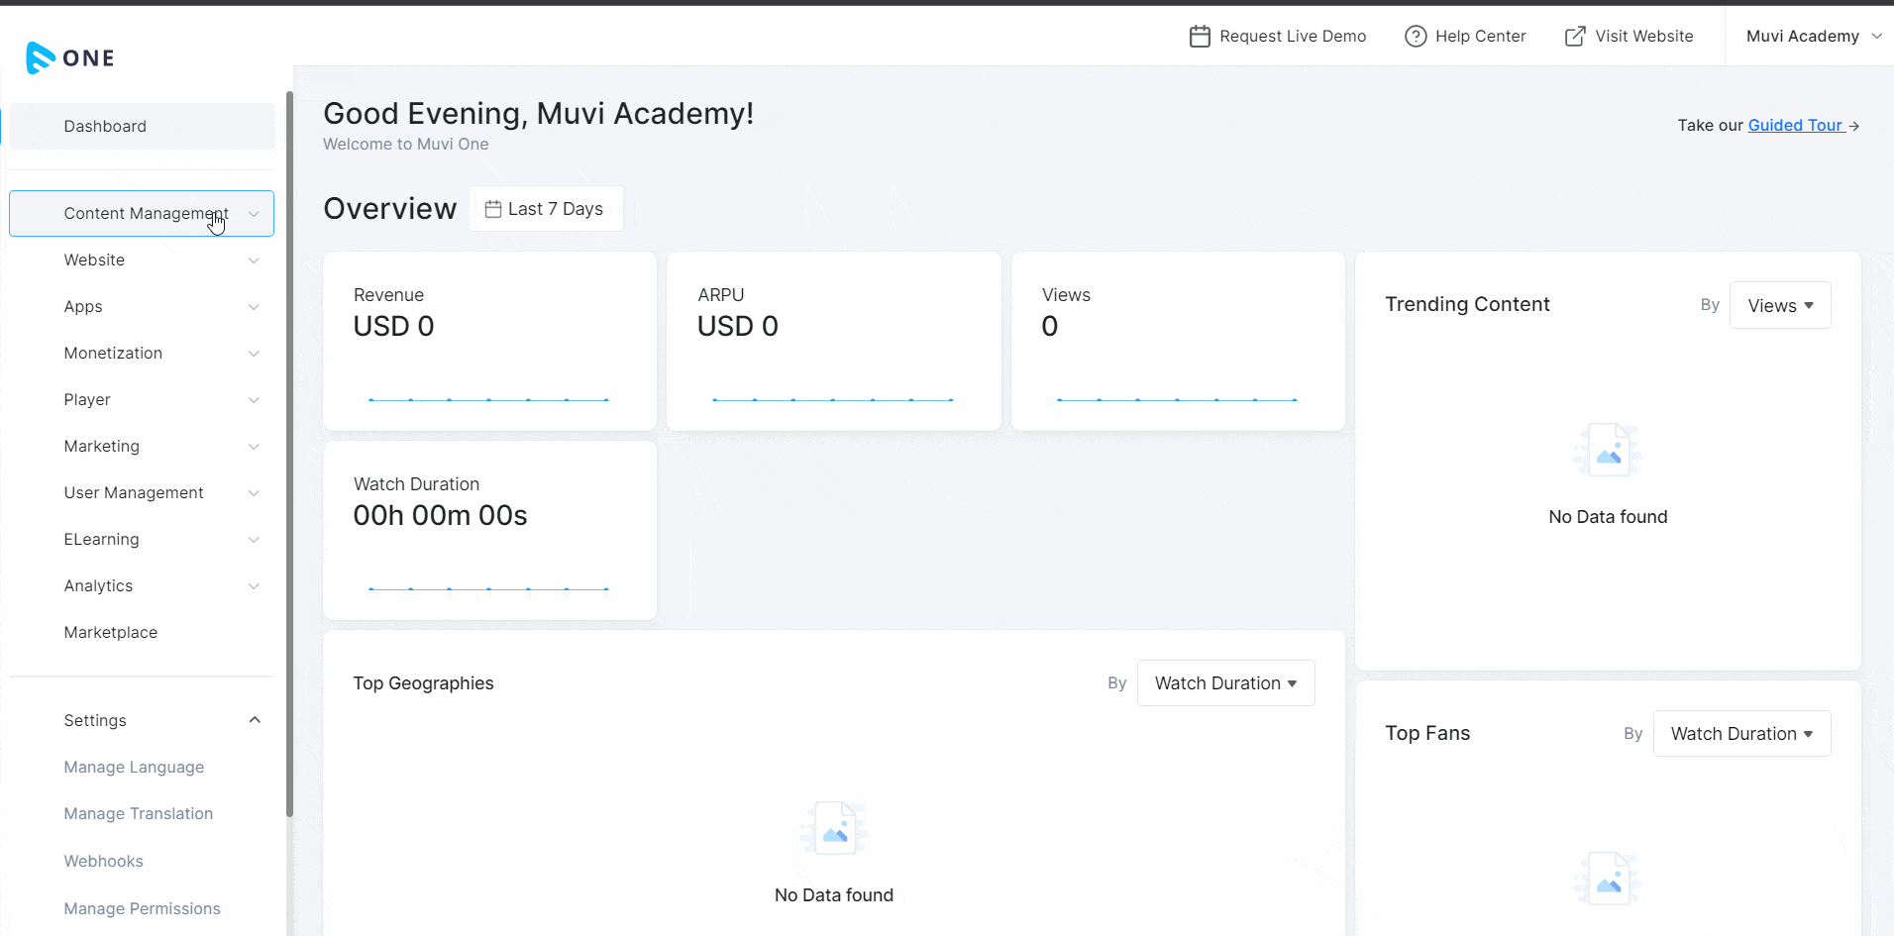Viewport: 1894px width, 936px height.
Task: Open the Website menu item
Action: (x=142, y=260)
